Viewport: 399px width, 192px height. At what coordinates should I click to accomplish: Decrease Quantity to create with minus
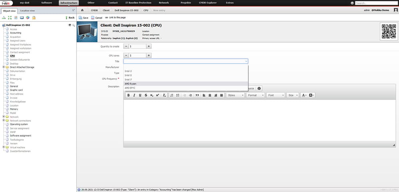[x=126, y=46]
